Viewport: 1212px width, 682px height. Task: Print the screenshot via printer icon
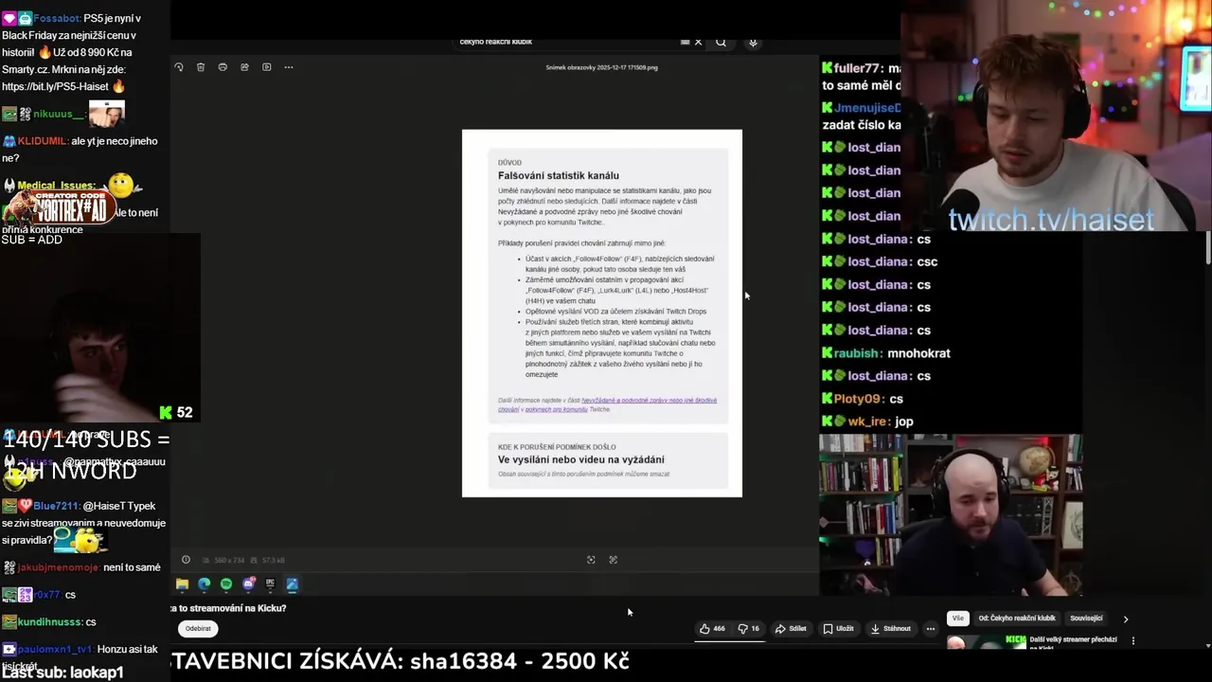[x=223, y=67]
